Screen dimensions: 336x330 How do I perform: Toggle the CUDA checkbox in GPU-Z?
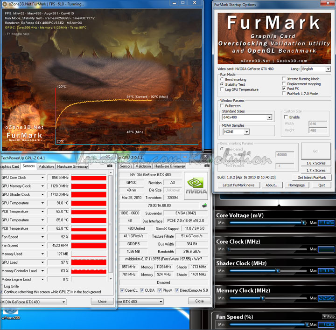coord(142,290)
